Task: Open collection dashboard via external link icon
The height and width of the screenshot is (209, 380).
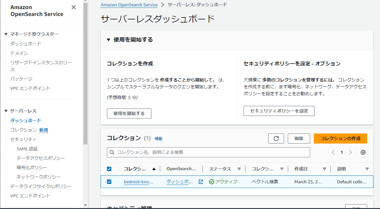Action: (200, 181)
